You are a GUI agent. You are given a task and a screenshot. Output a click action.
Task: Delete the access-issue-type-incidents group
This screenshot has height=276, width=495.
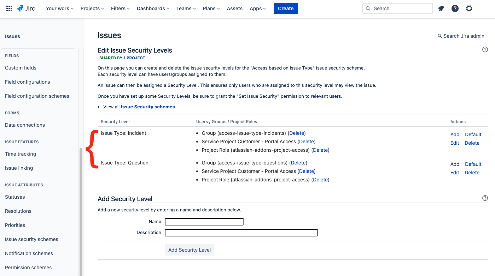(x=296, y=133)
